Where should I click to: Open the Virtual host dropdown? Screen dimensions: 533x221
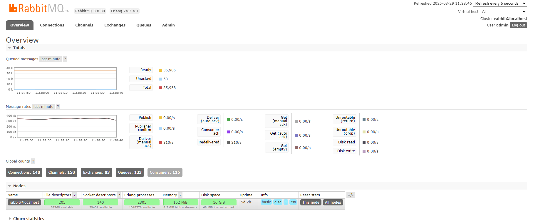(503, 11)
